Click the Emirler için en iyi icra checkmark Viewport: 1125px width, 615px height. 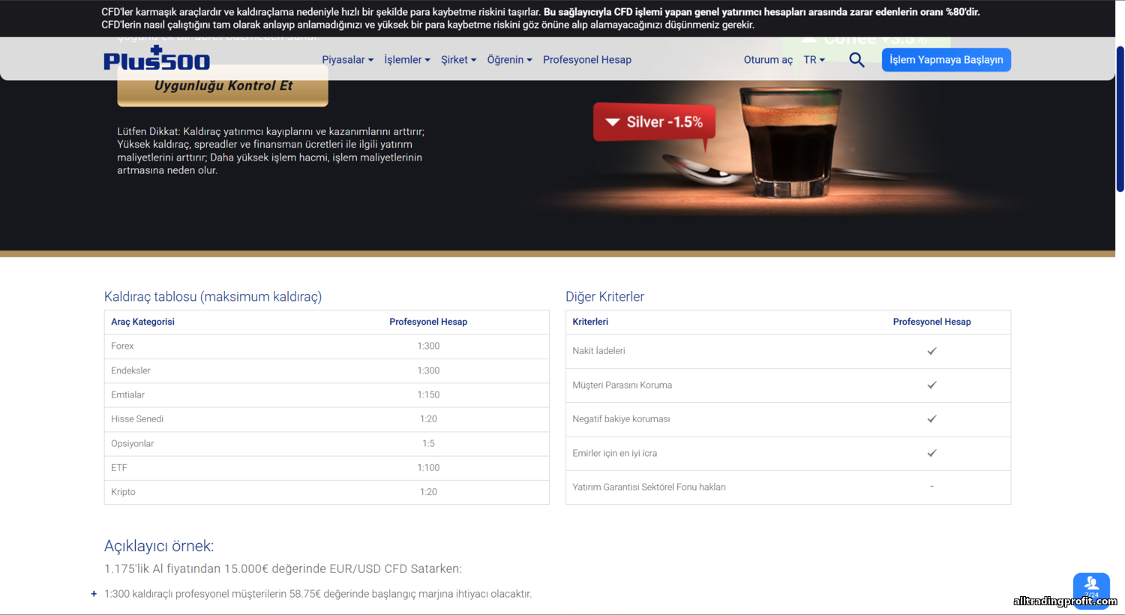tap(931, 453)
